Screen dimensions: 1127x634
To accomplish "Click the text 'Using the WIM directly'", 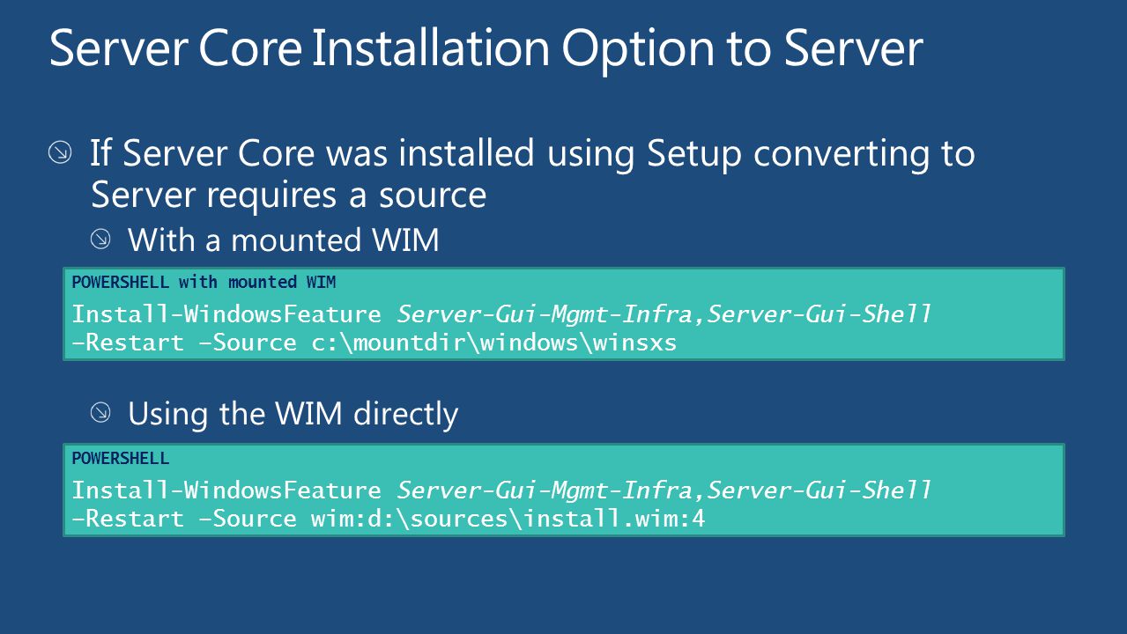I will click(293, 413).
